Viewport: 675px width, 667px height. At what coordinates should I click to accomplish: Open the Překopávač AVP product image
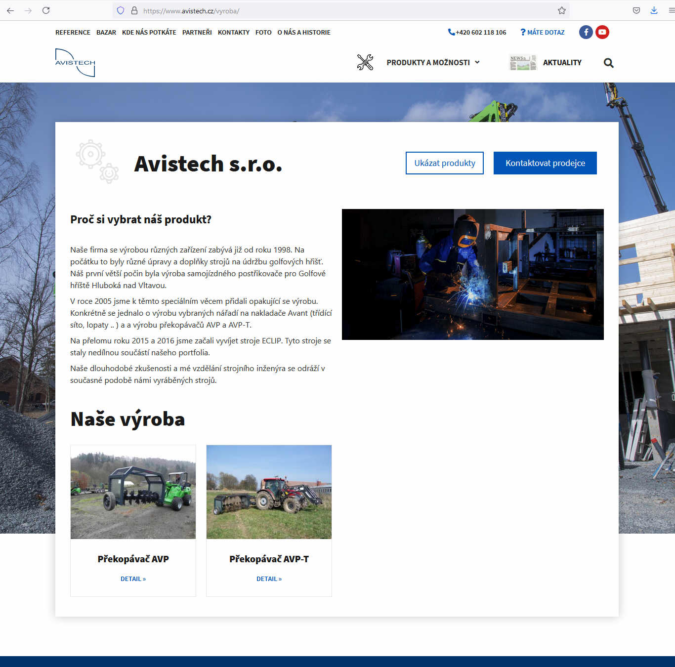point(133,492)
